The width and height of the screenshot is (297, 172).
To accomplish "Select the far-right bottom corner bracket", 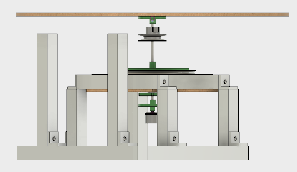I will click(x=234, y=138).
